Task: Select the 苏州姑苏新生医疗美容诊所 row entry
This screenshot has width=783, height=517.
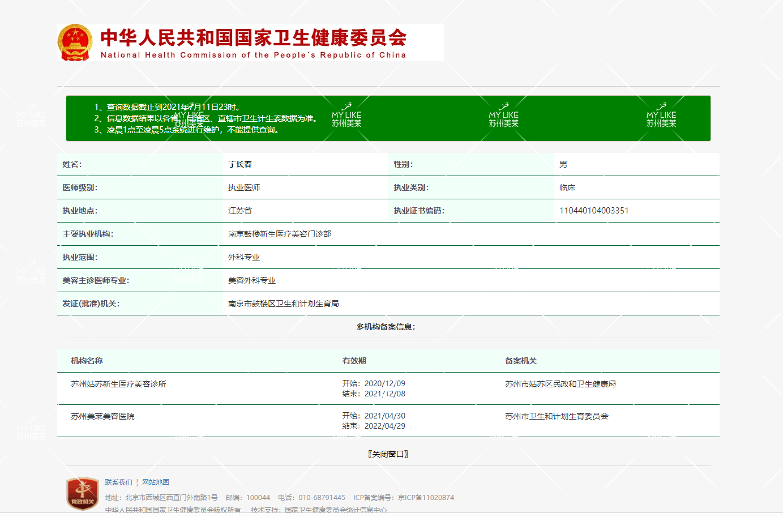Action: [118, 384]
